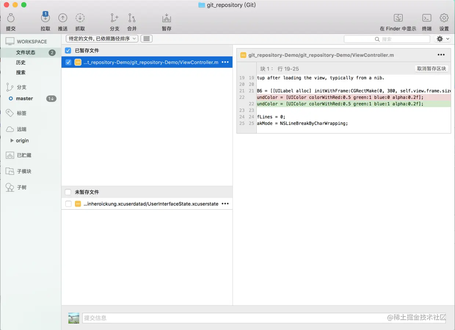Click the ellipsis on UserInterfaceState.xcuserstate row

225,204
